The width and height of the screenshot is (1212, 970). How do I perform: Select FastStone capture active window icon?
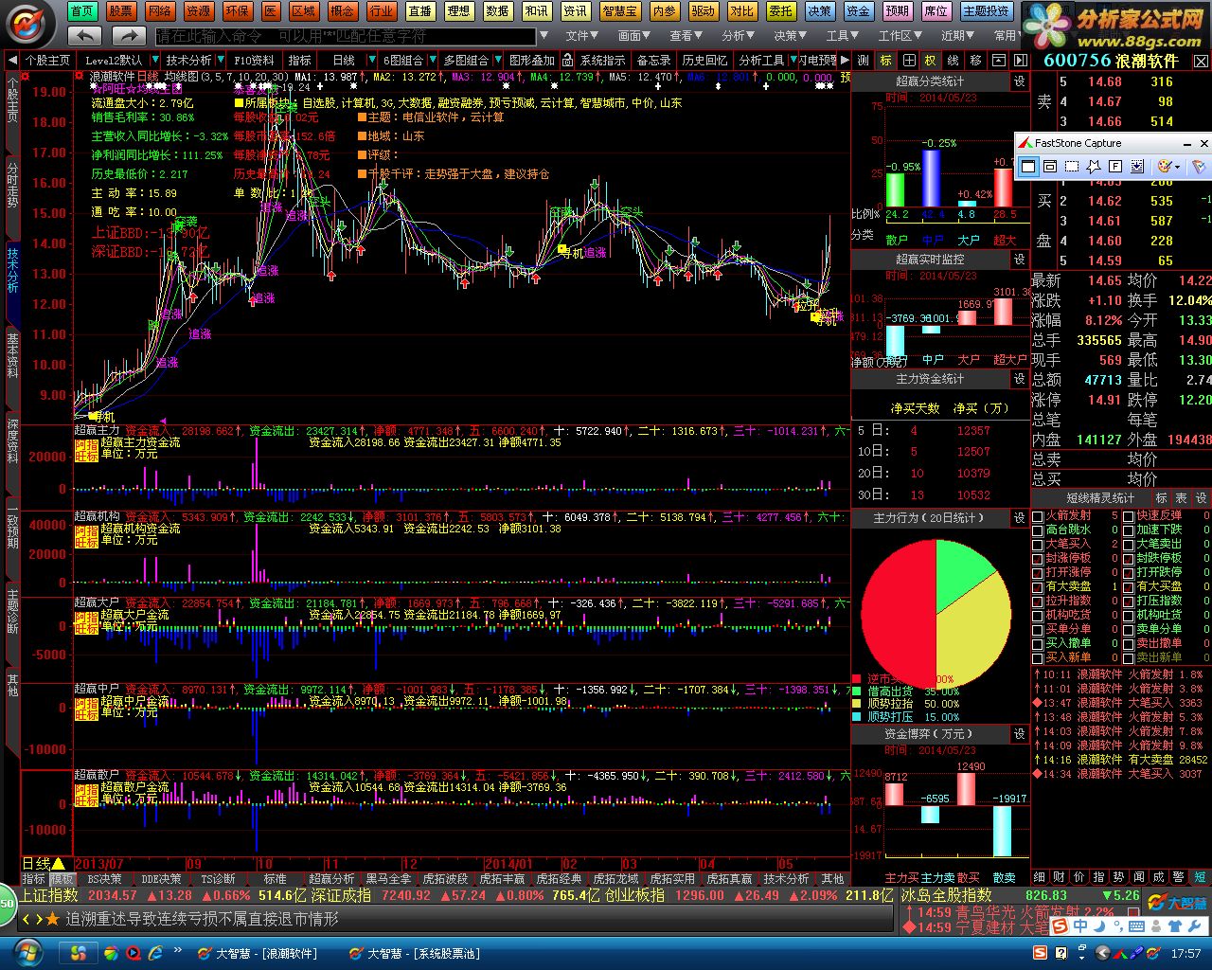1028,167
